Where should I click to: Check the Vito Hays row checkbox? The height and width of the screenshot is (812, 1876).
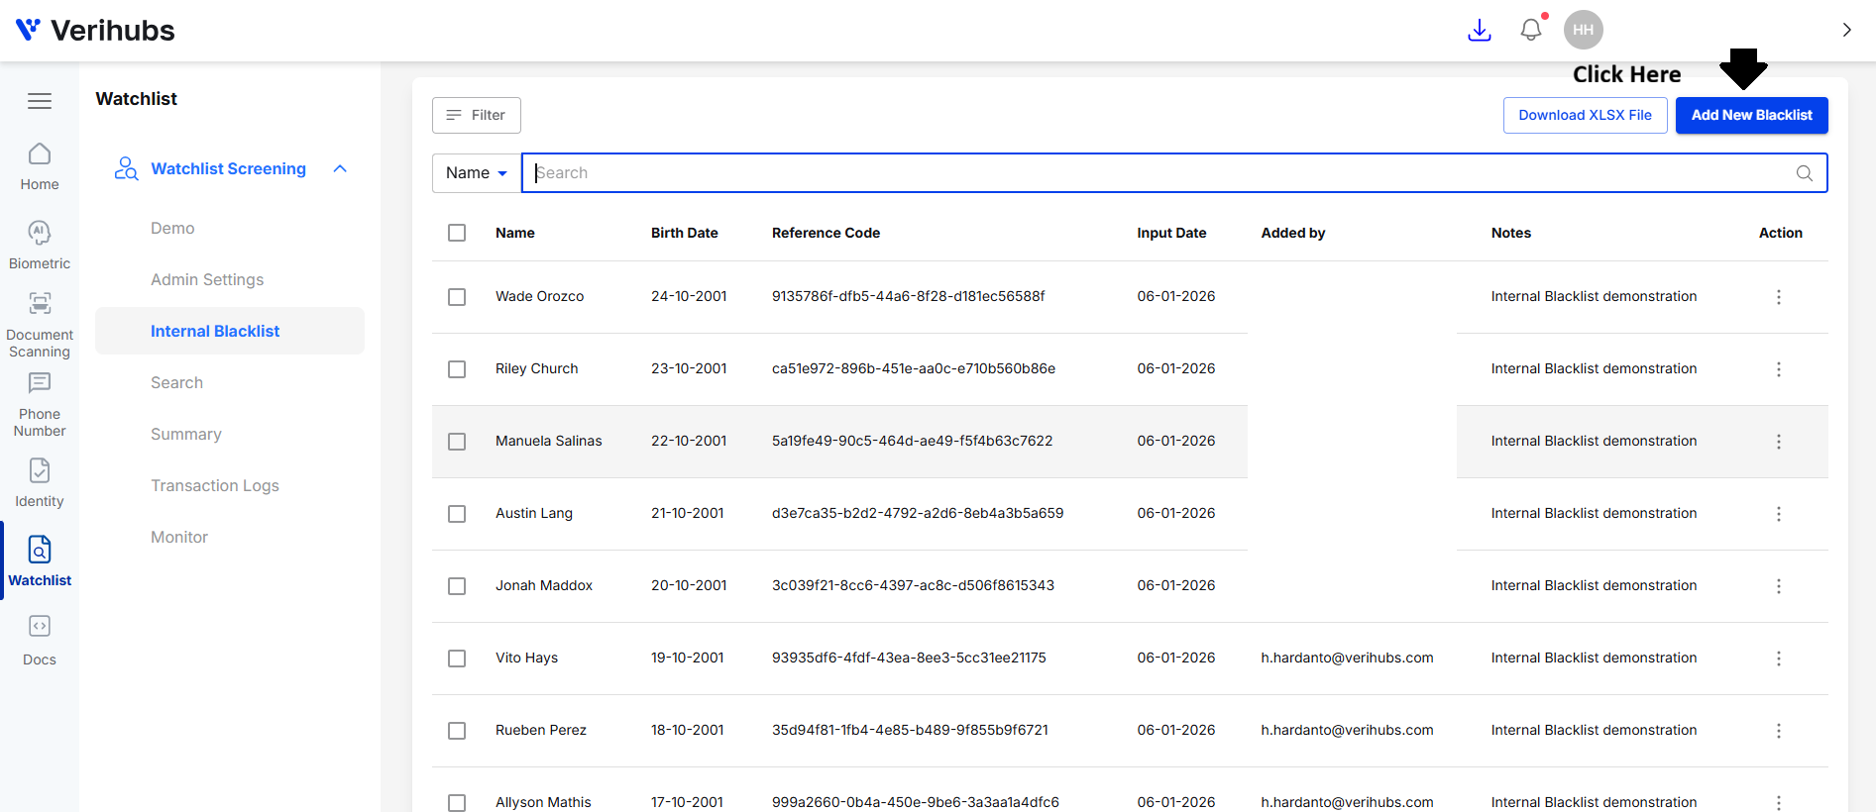click(x=457, y=659)
